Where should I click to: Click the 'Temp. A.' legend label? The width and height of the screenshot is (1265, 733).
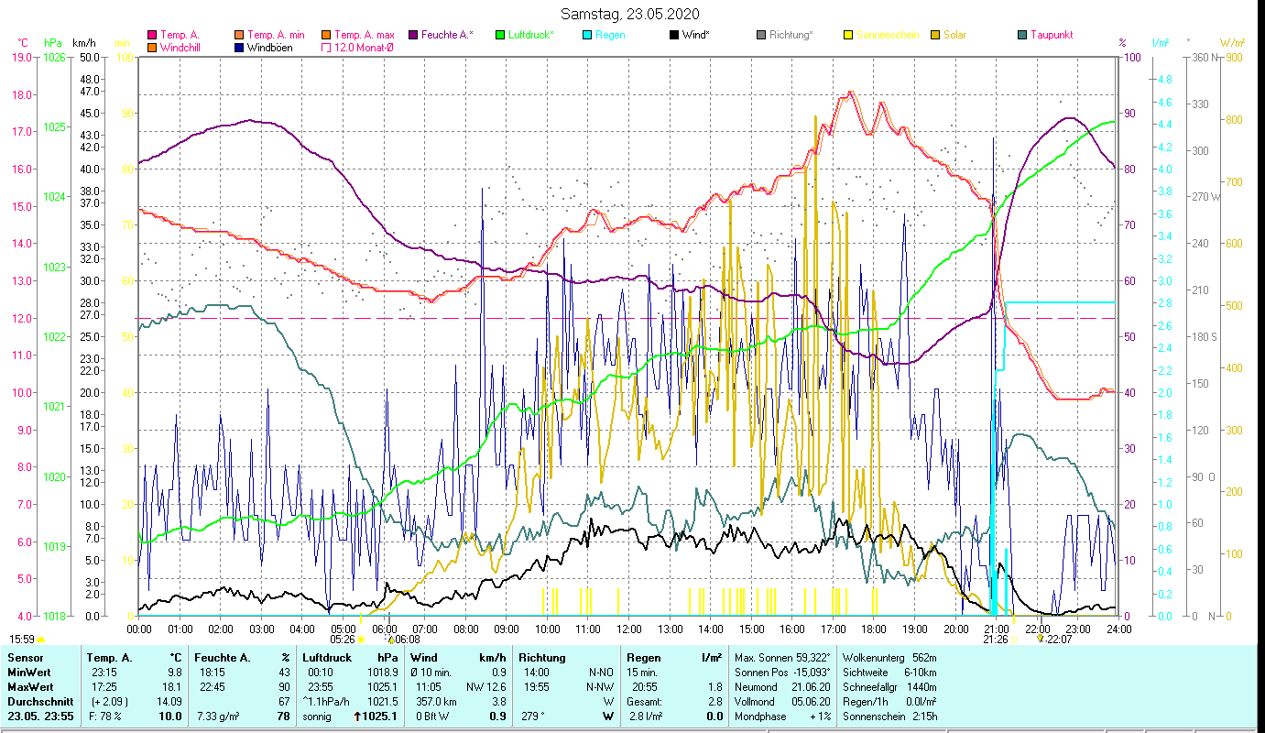click(180, 35)
